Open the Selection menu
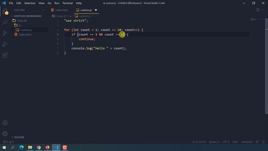Image resolution: width=268 pixels, height=151 pixels. [30, 3]
